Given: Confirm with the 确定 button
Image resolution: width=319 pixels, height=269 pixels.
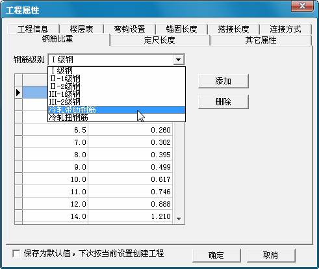Looking at the screenshot, I should (x=216, y=255).
